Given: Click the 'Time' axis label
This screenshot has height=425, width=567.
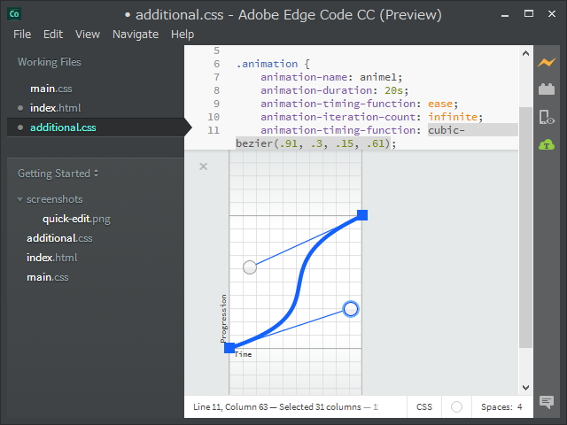Looking at the screenshot, I should click(243, 354).
